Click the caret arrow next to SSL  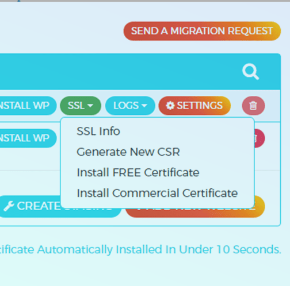tap(90, 106)
